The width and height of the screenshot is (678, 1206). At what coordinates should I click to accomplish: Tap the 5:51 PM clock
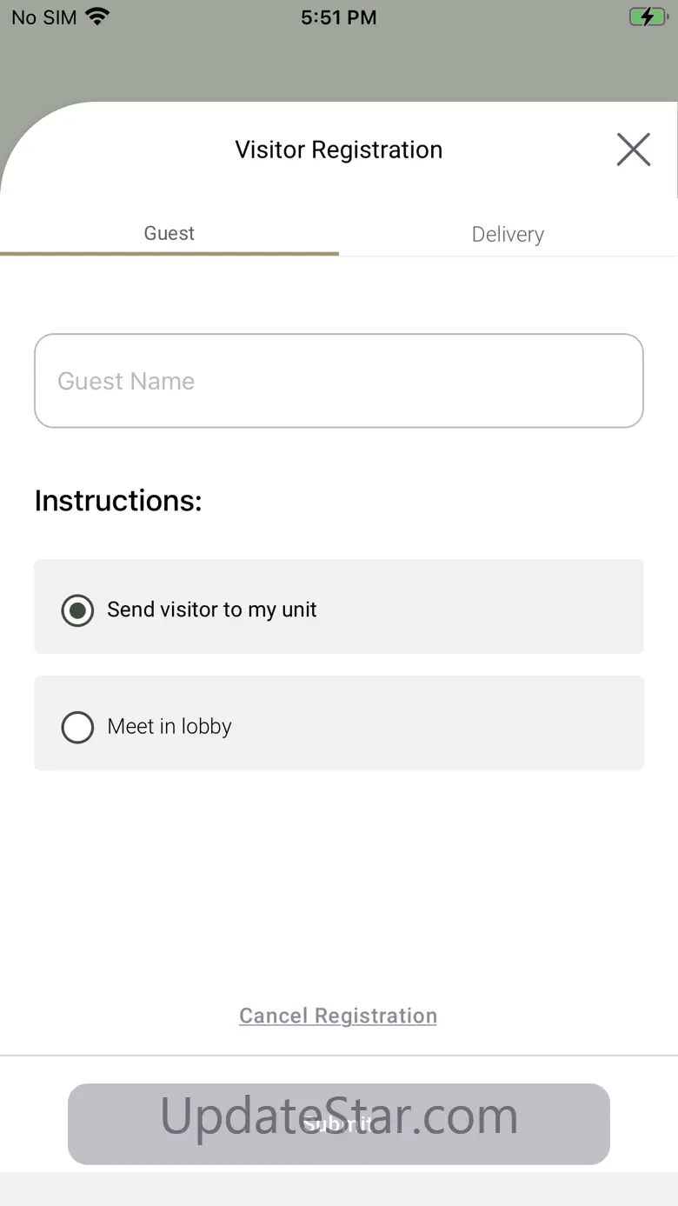click(x=338, y=17)
